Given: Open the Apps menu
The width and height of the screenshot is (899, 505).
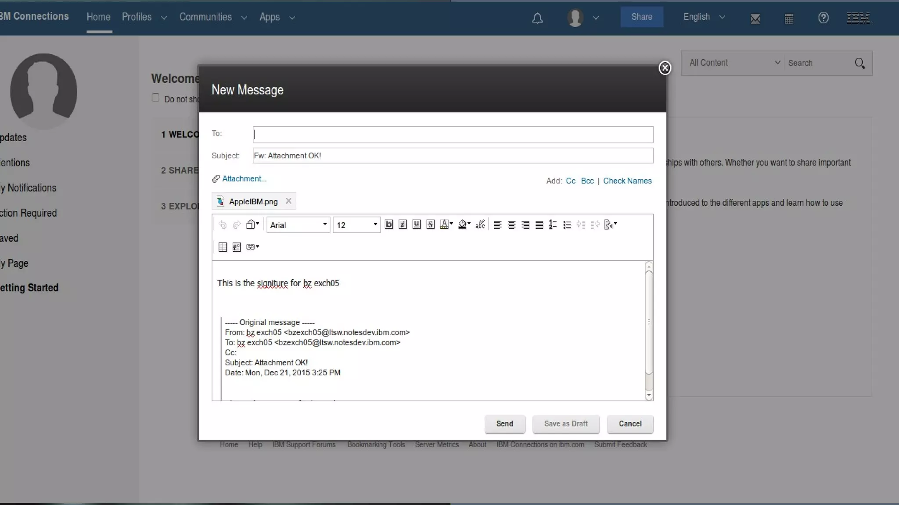Looking at the screenshot, I should click(270, 17).
